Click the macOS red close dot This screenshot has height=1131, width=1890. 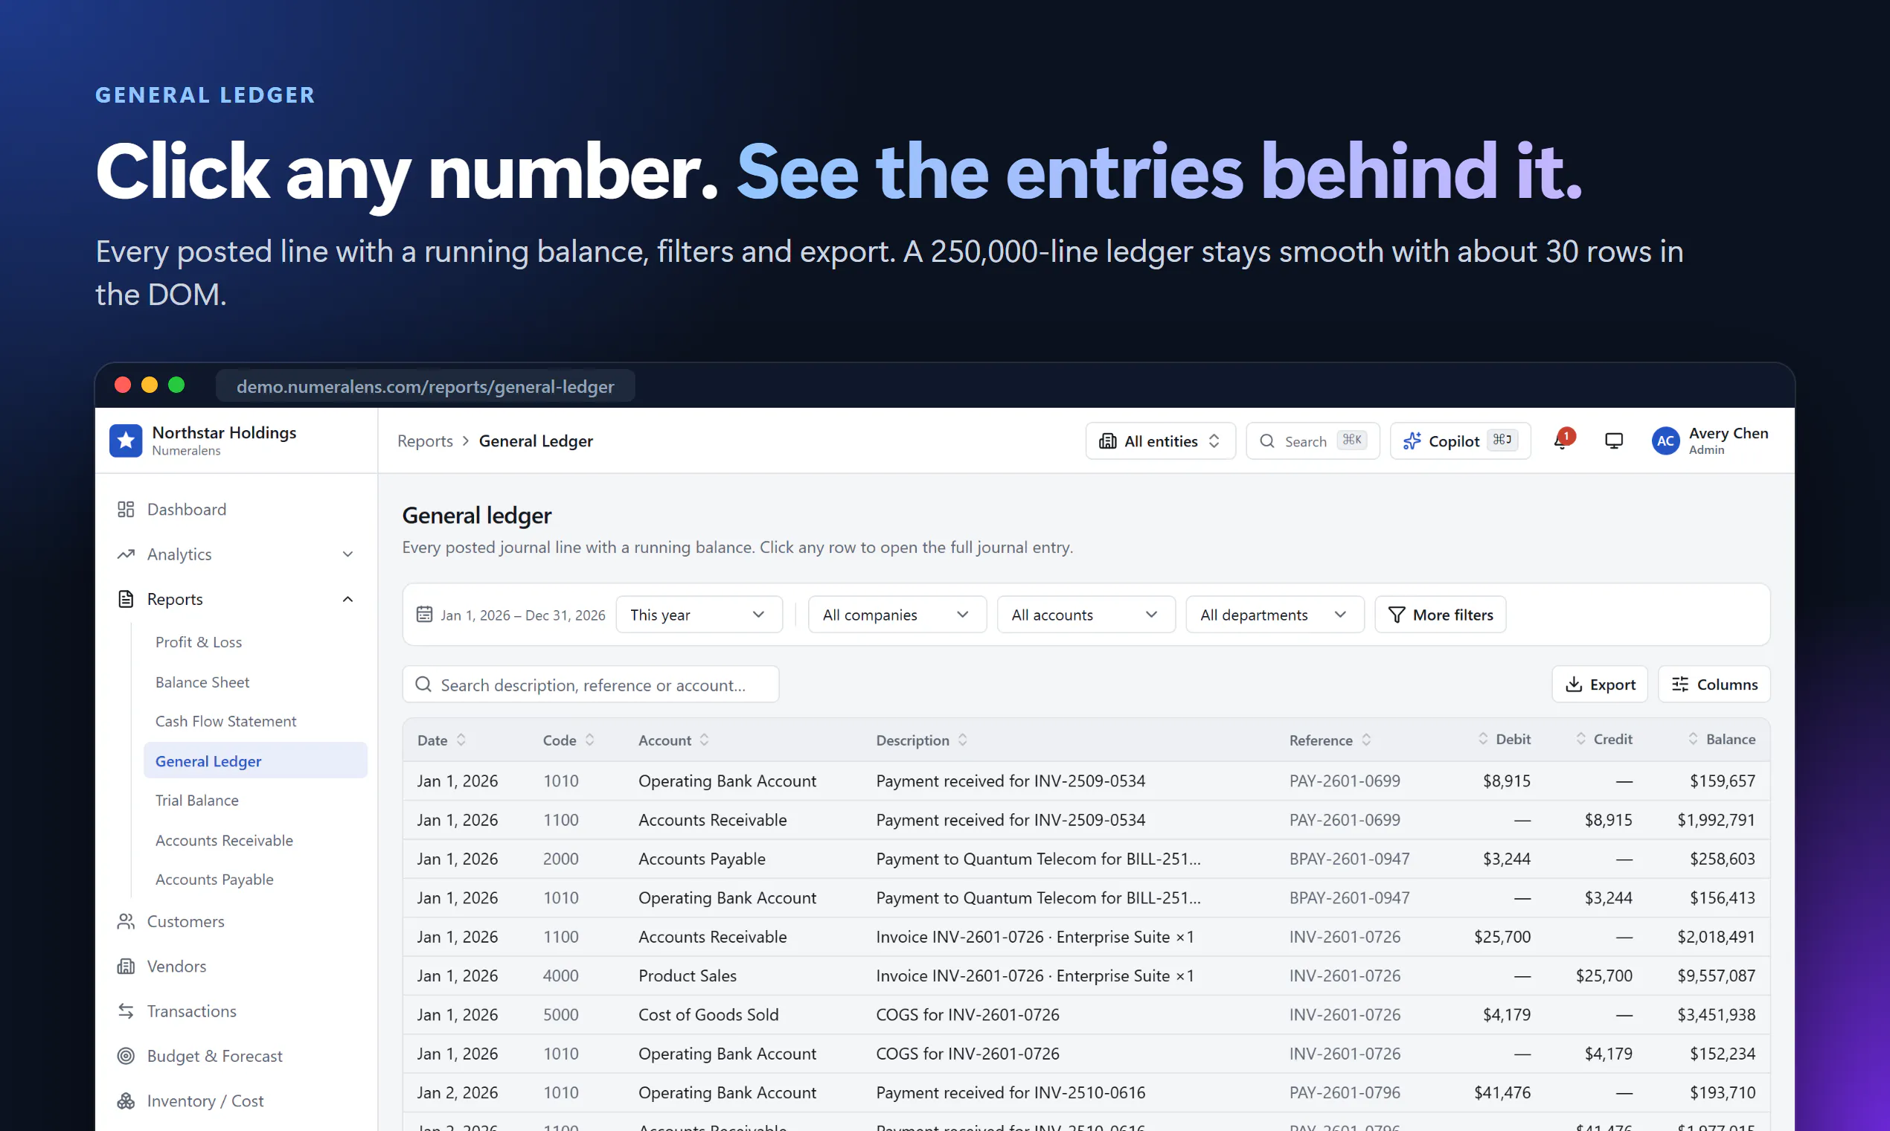[123, 385]
